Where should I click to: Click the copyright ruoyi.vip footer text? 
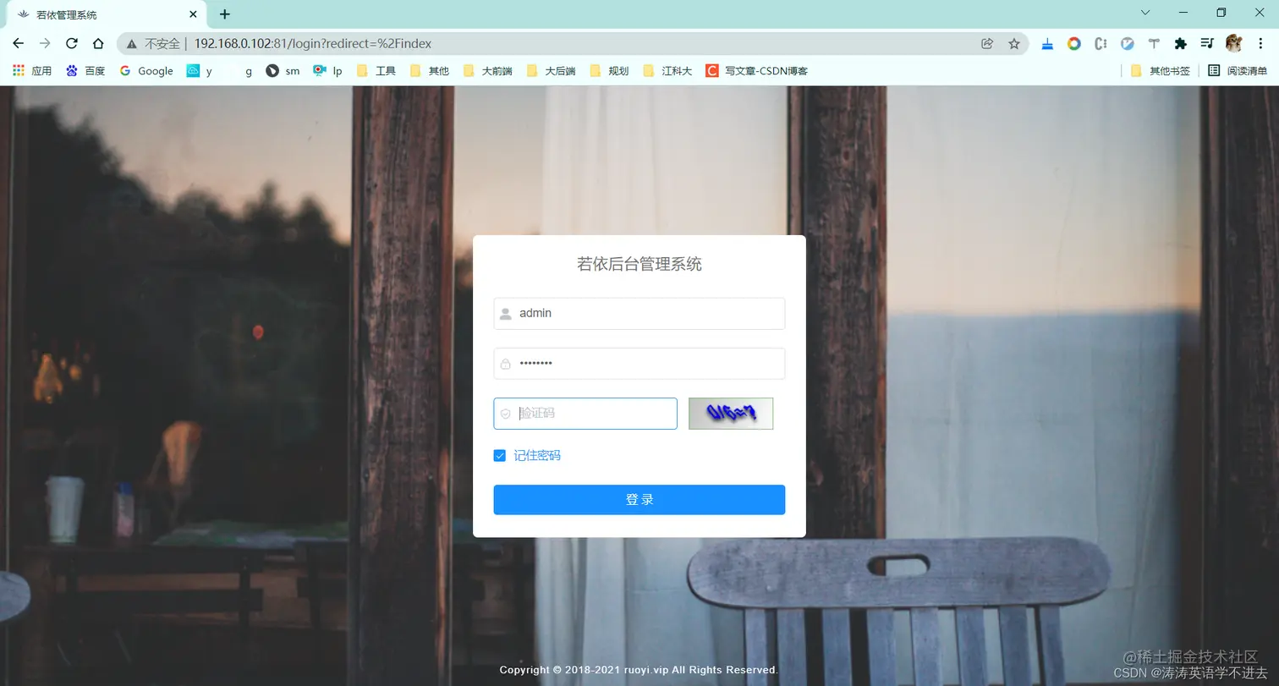coord(639,670)
